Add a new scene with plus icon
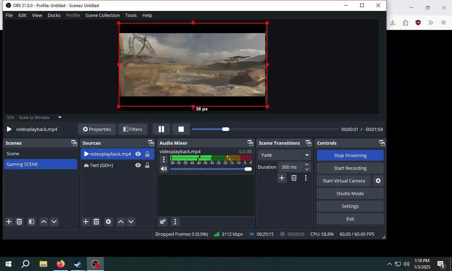 [x=9, y=222]
